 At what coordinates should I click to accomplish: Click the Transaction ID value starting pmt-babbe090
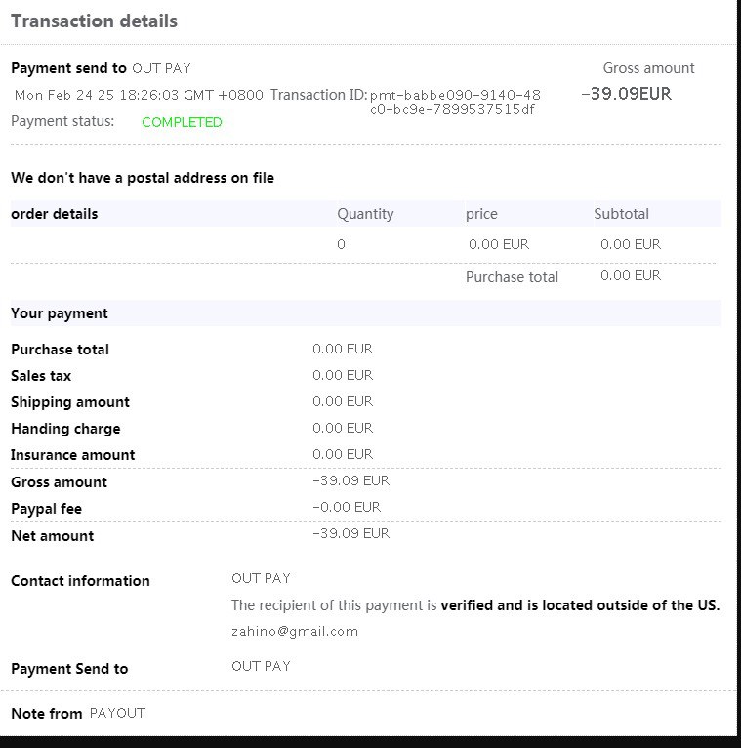point(455,102)
